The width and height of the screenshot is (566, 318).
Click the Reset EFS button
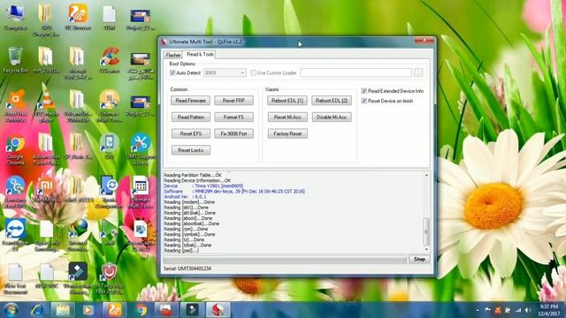tap(191, 133)
